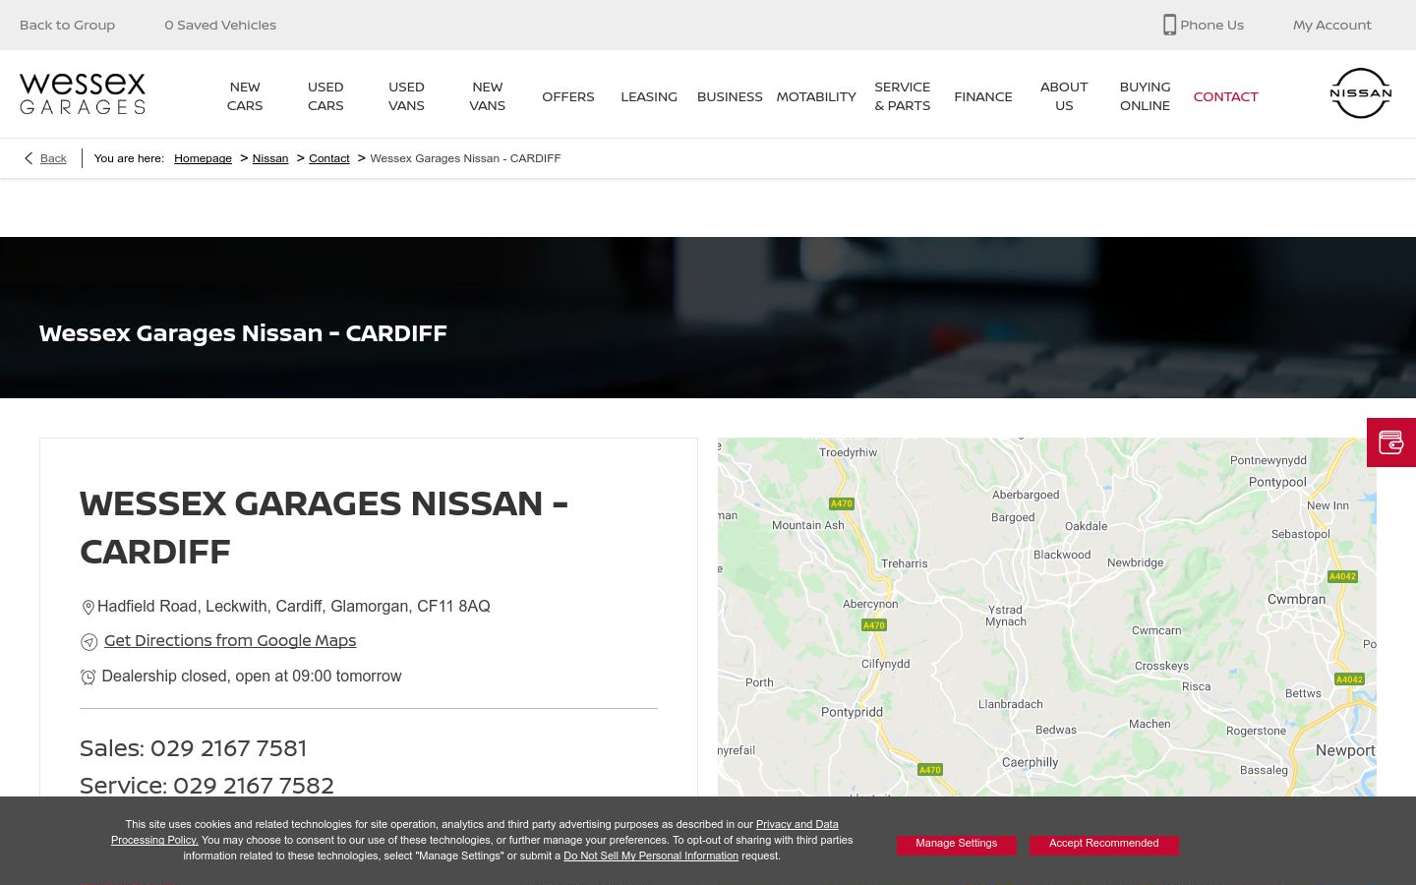Click the Contact breadcrumb link
This screenshot has width=1416, height=885.
pos(329,158)
